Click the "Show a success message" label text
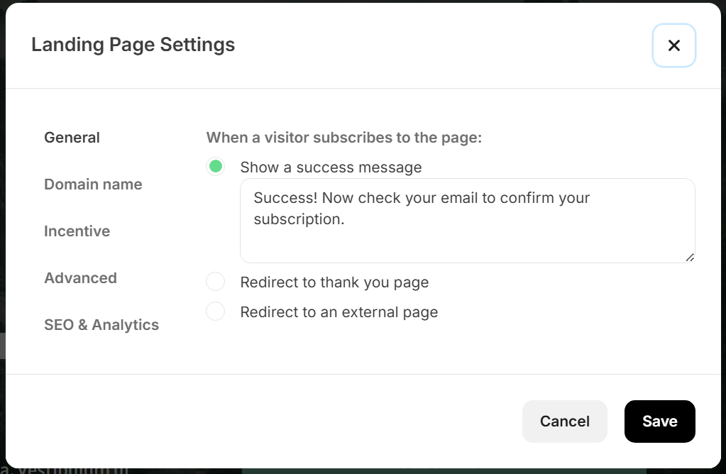726x474 pixels. tap(331, 167)
